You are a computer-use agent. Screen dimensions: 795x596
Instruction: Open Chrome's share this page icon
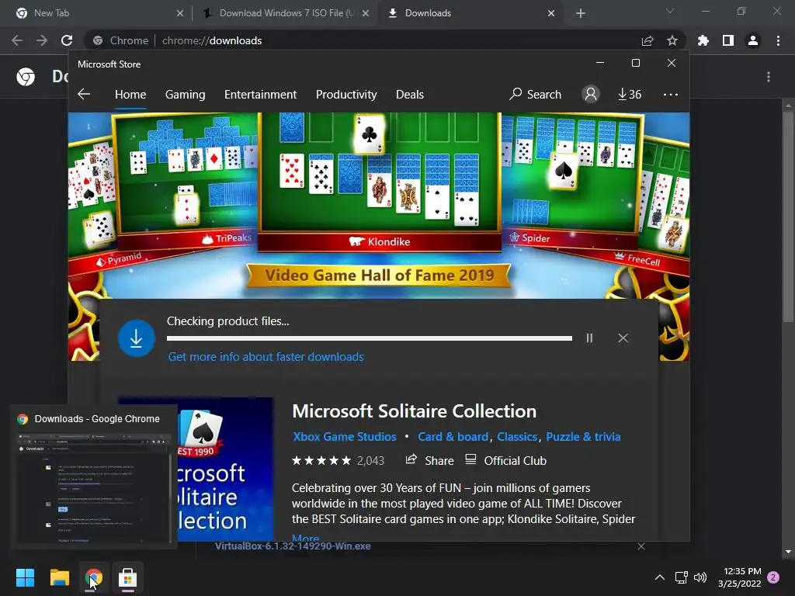[x=647, y=40]
